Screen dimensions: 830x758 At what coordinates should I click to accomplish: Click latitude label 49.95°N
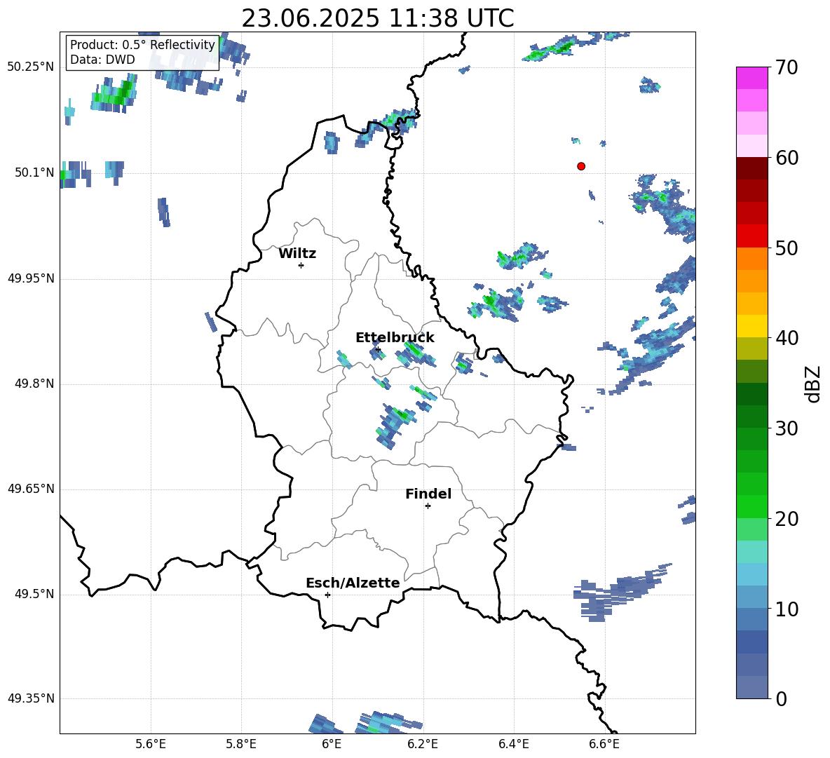31,278
